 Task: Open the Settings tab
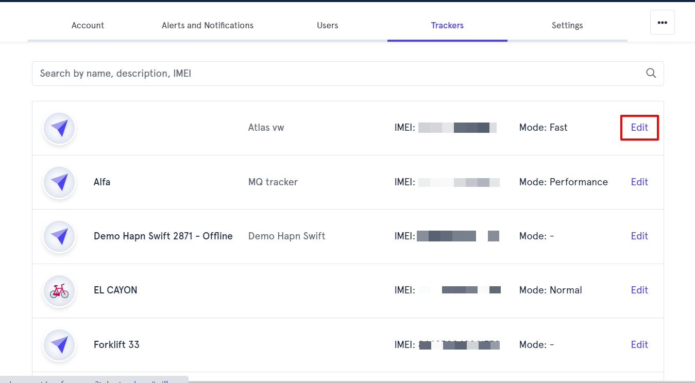567,25
